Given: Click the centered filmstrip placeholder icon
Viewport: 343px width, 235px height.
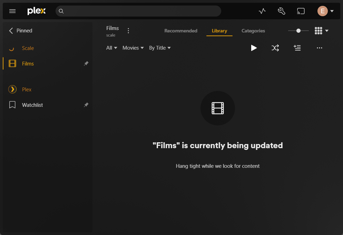Looking at the screenshot, I should click(x=218, y=108).
